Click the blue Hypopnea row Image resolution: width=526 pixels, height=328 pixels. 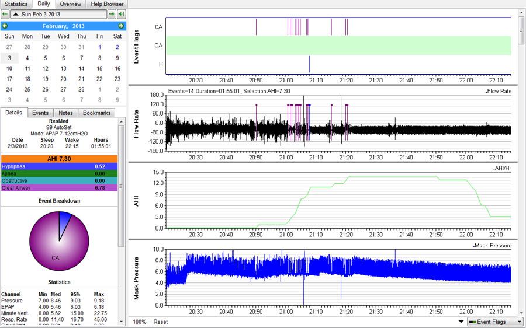[60, 166]
